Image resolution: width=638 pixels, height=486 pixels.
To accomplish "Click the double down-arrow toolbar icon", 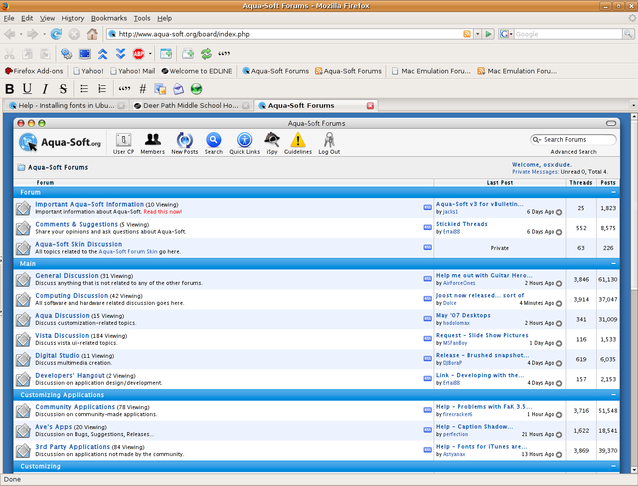I will (x=121, y=53).
